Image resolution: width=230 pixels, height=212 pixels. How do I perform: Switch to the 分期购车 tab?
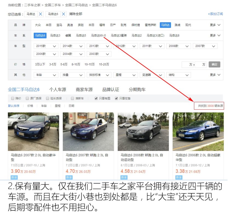(x=137, y=90)
